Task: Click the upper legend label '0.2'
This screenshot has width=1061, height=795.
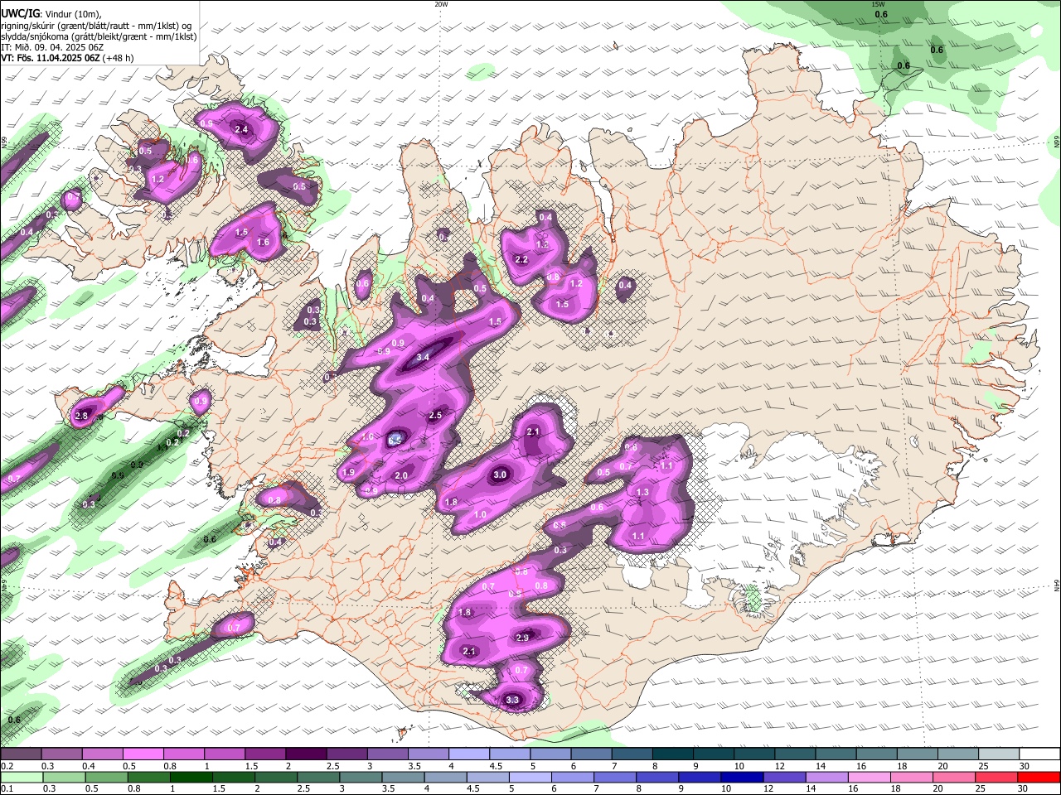Action: pyautogui.click(x=7, y=766)
